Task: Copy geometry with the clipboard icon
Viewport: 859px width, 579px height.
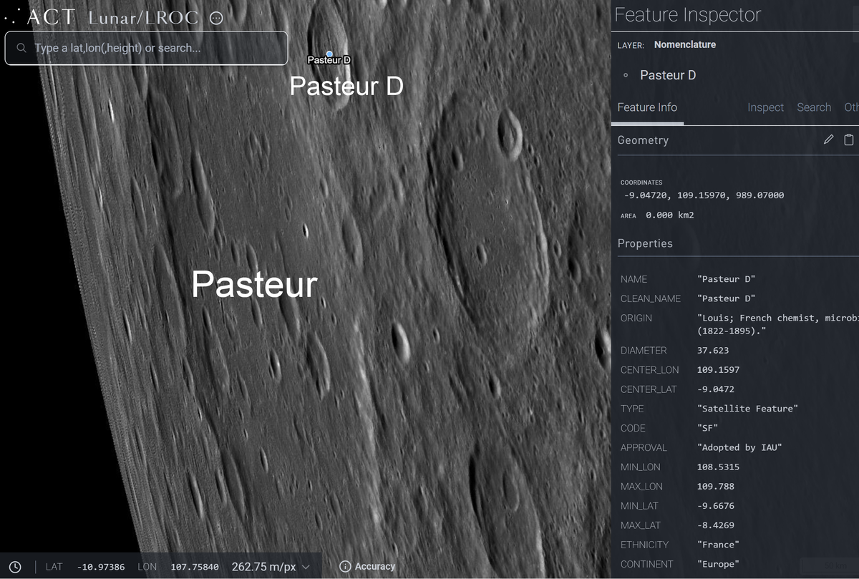Action: 849,140
